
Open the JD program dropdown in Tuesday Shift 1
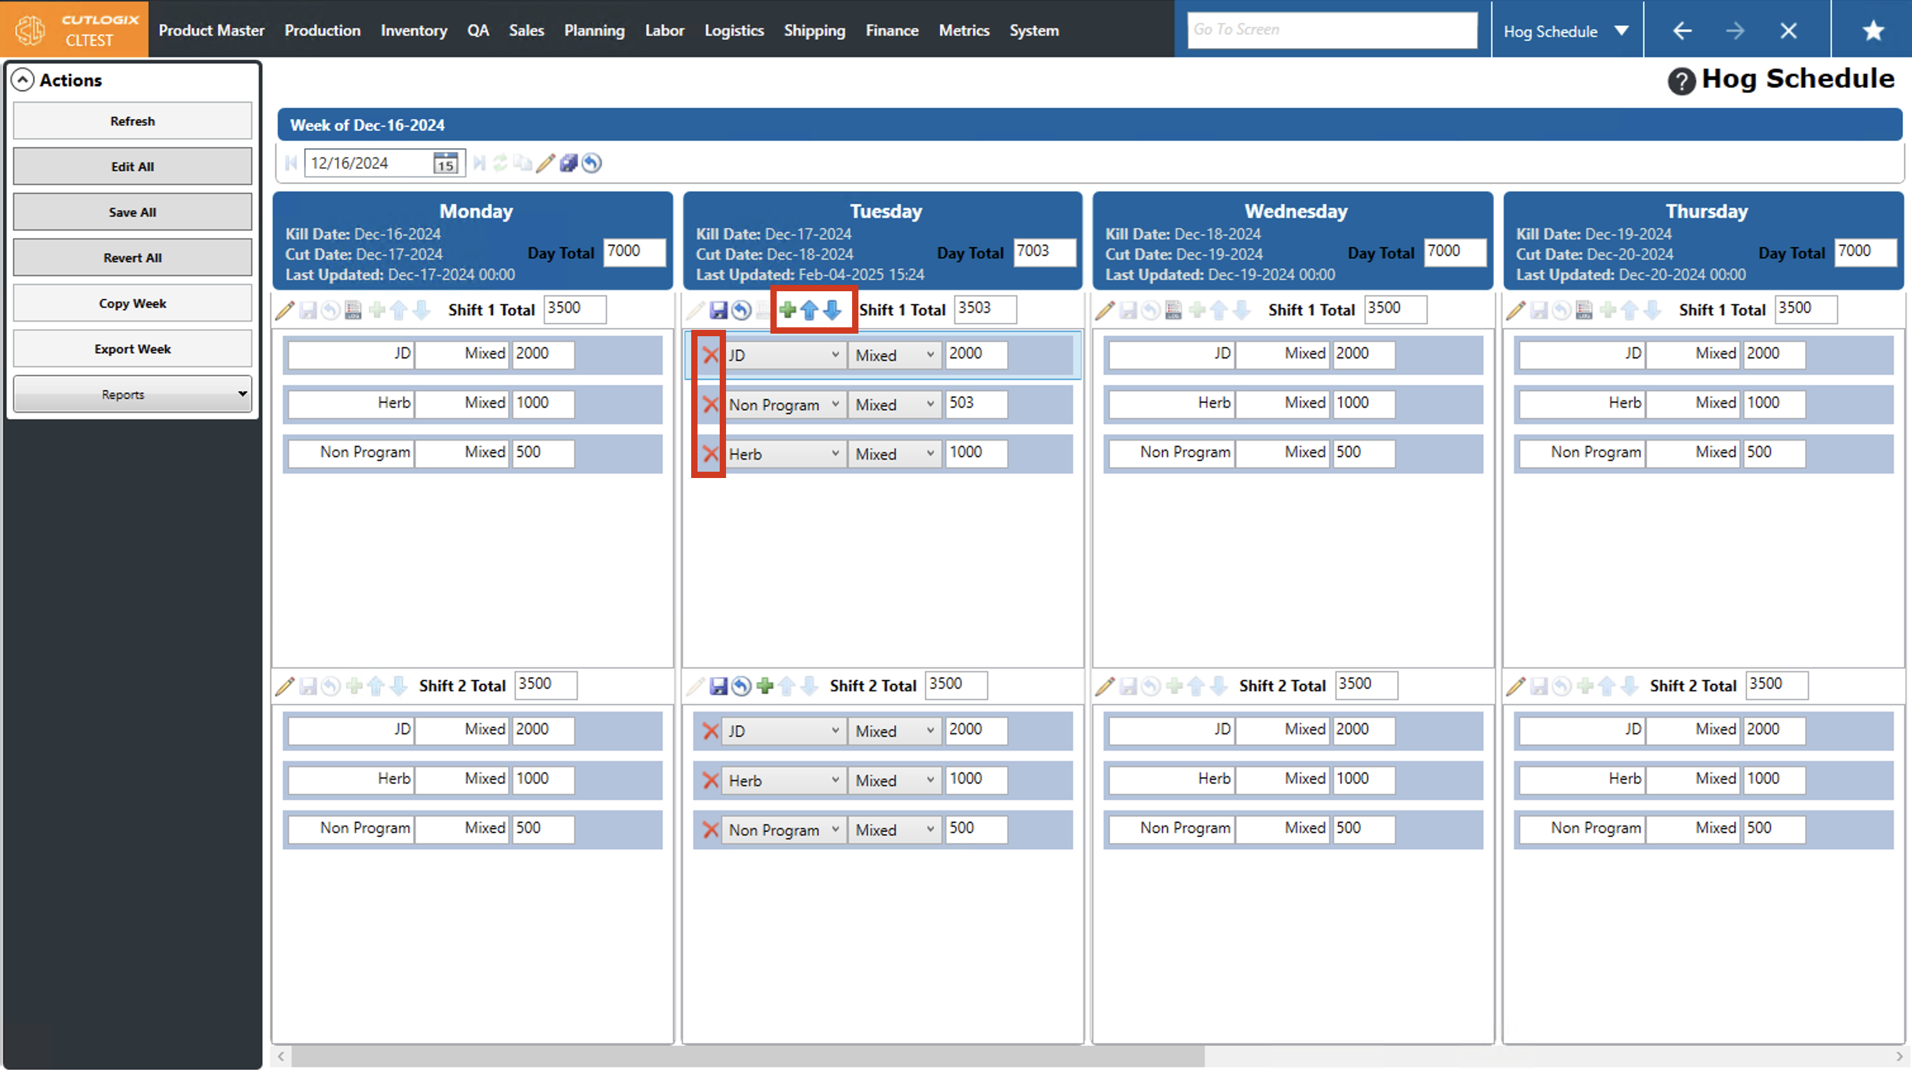(x=783, y=355)
